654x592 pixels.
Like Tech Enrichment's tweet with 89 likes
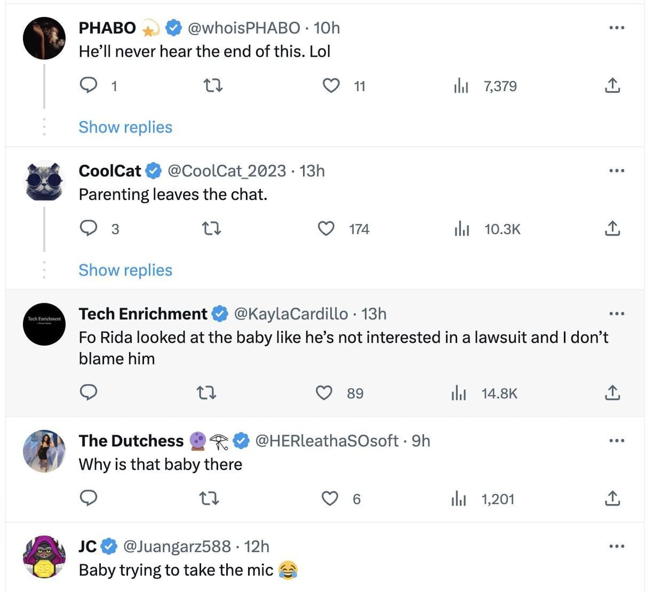point(324,393)
